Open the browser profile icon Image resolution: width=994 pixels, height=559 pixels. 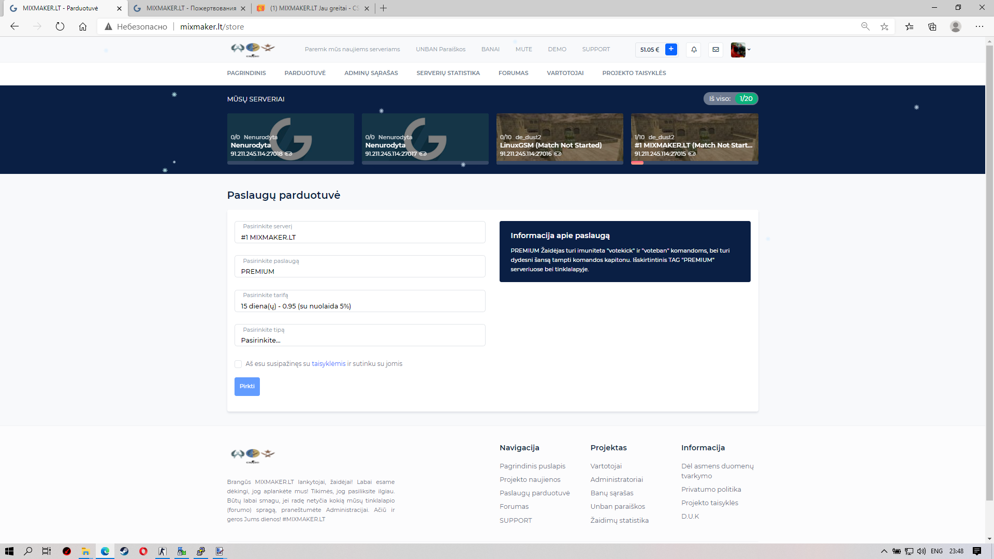click(x=956, y=26)
